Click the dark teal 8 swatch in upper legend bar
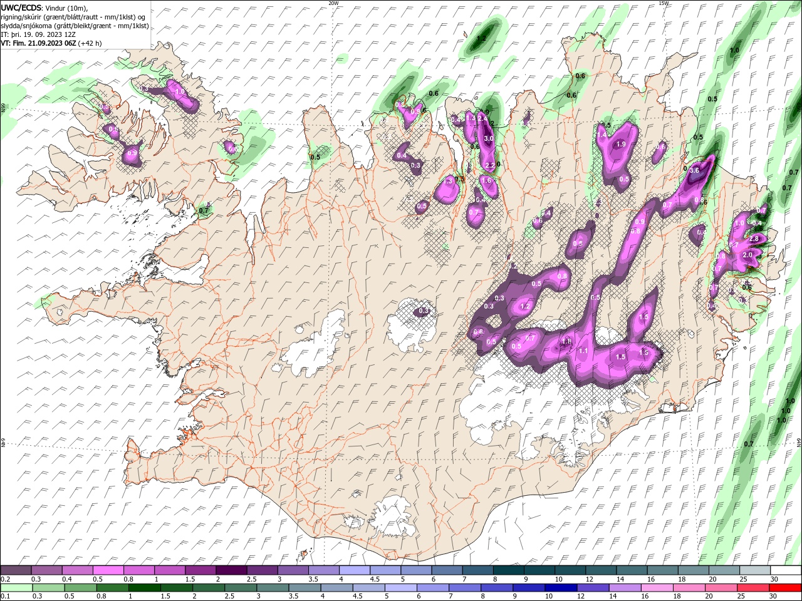Viewport: 802px width, 601px height. [x=508, y=570]
